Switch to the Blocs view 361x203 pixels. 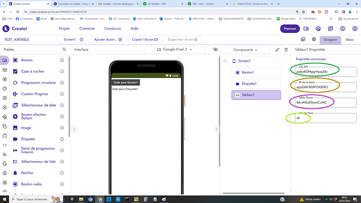(x=349, y=40)
